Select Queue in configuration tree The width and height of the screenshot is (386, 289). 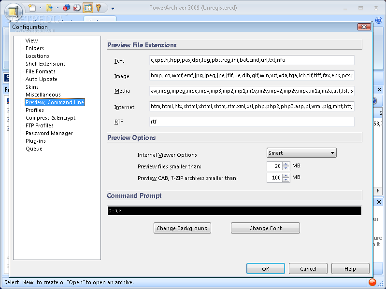pos(34,149)
